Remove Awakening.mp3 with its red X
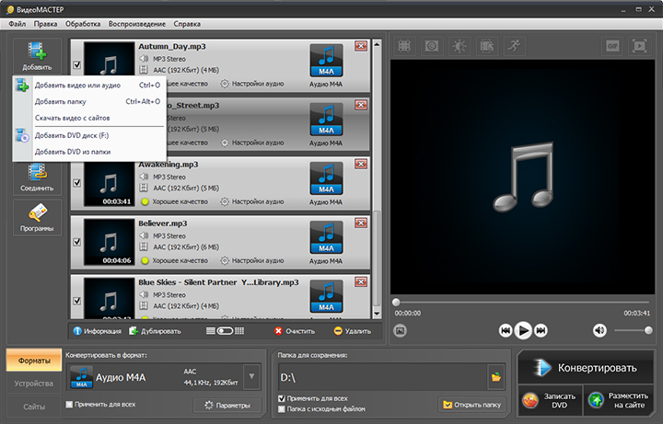The image size is (663, 424). pos(361,164)
